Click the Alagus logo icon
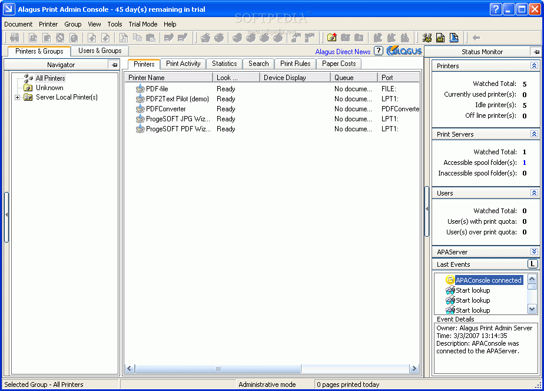The height and width of the screenshot is (391, 544). point(404,51)
